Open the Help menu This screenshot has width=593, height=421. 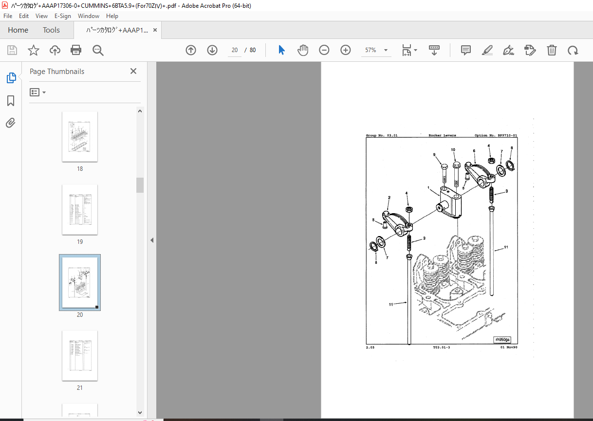(x=112, y=16)
